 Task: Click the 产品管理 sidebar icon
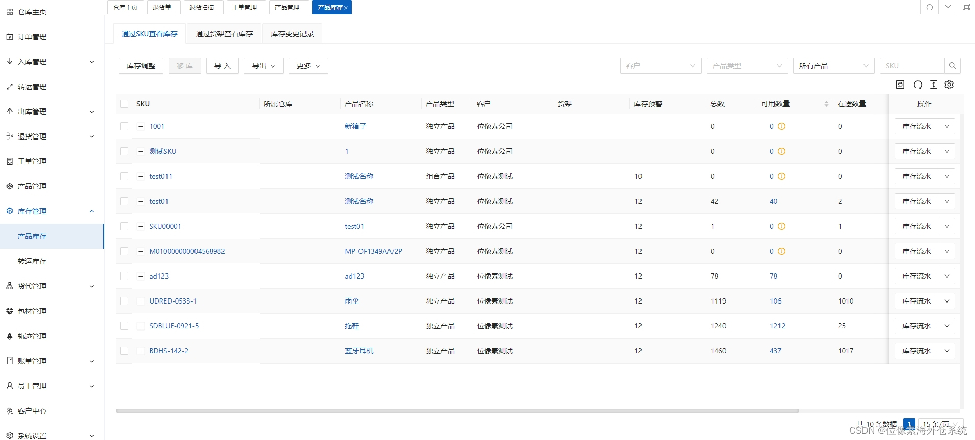[x=10, y=186]
